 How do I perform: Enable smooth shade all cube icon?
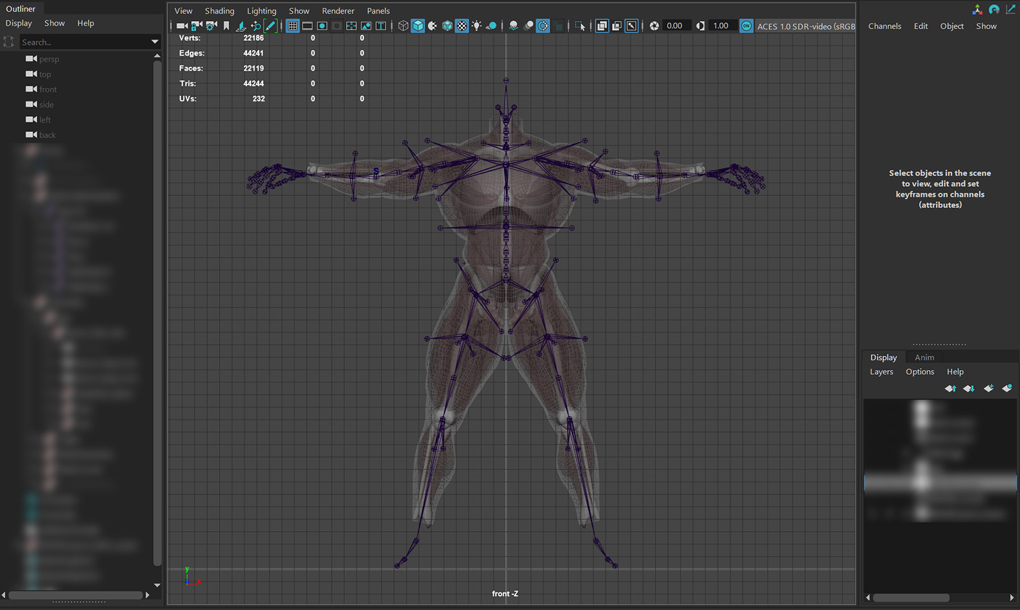point(418,26)
